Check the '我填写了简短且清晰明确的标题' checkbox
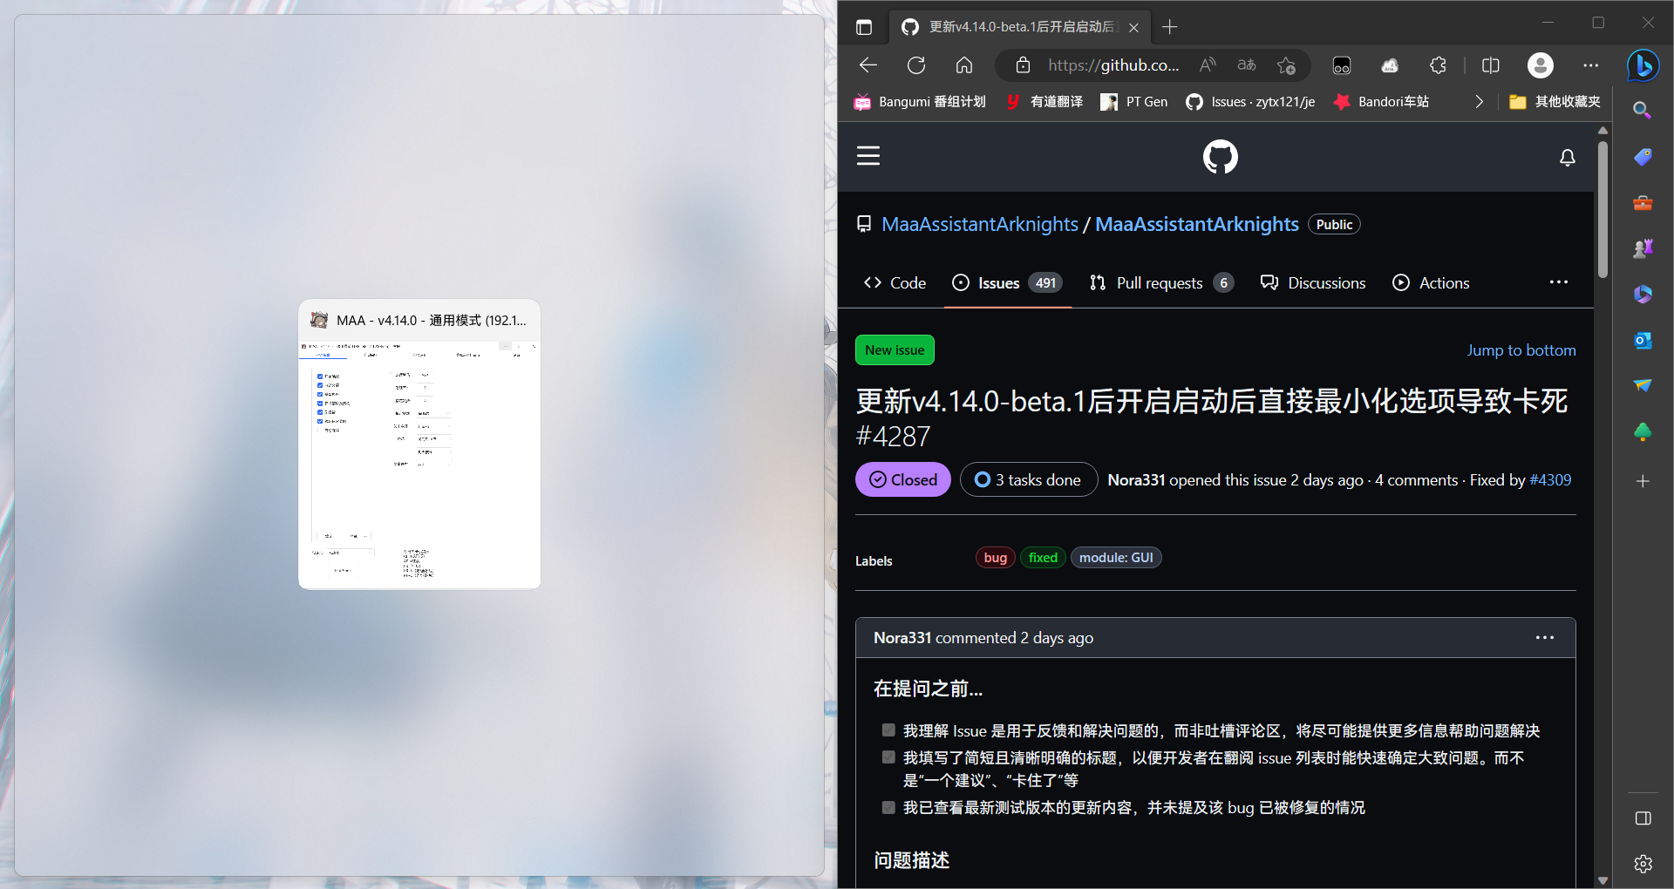Viewport: 1674px width, 889px height. (x=888, y=757)
